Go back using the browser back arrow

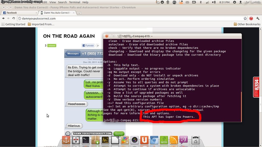3,18
